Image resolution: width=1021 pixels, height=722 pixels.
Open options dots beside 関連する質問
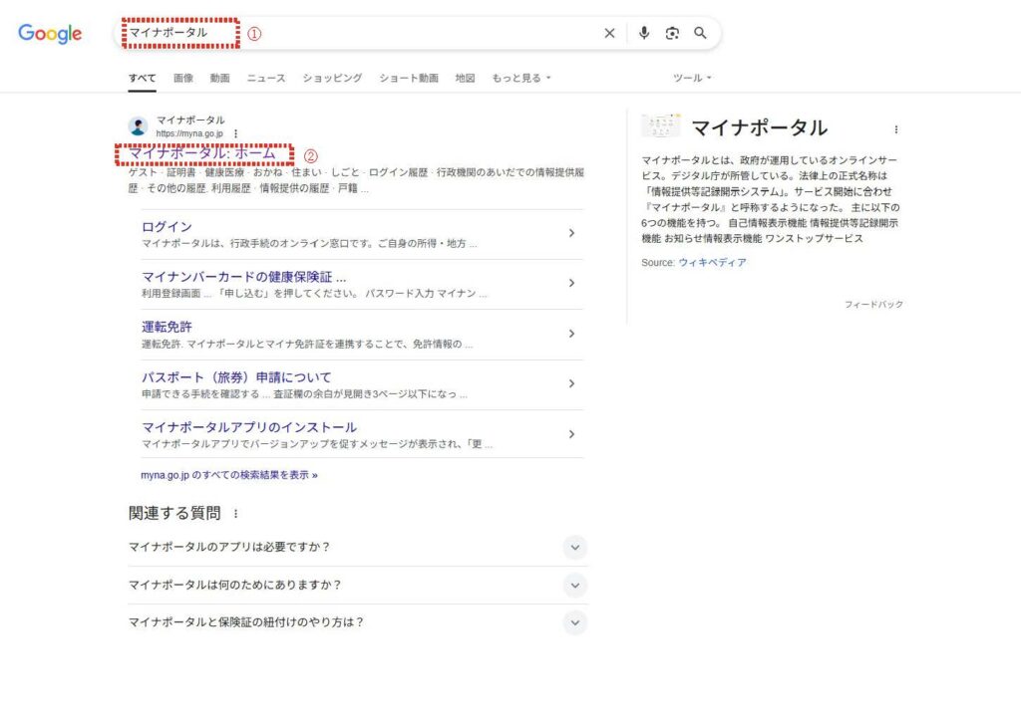[235, 513]
